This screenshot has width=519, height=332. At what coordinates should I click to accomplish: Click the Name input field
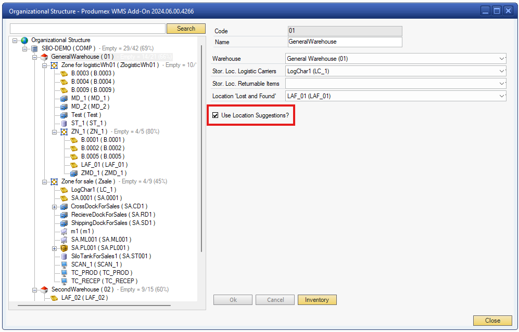[x=345, y=42]
